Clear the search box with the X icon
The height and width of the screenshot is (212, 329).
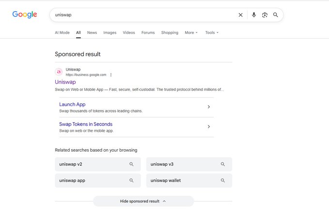tap(240, 15)
